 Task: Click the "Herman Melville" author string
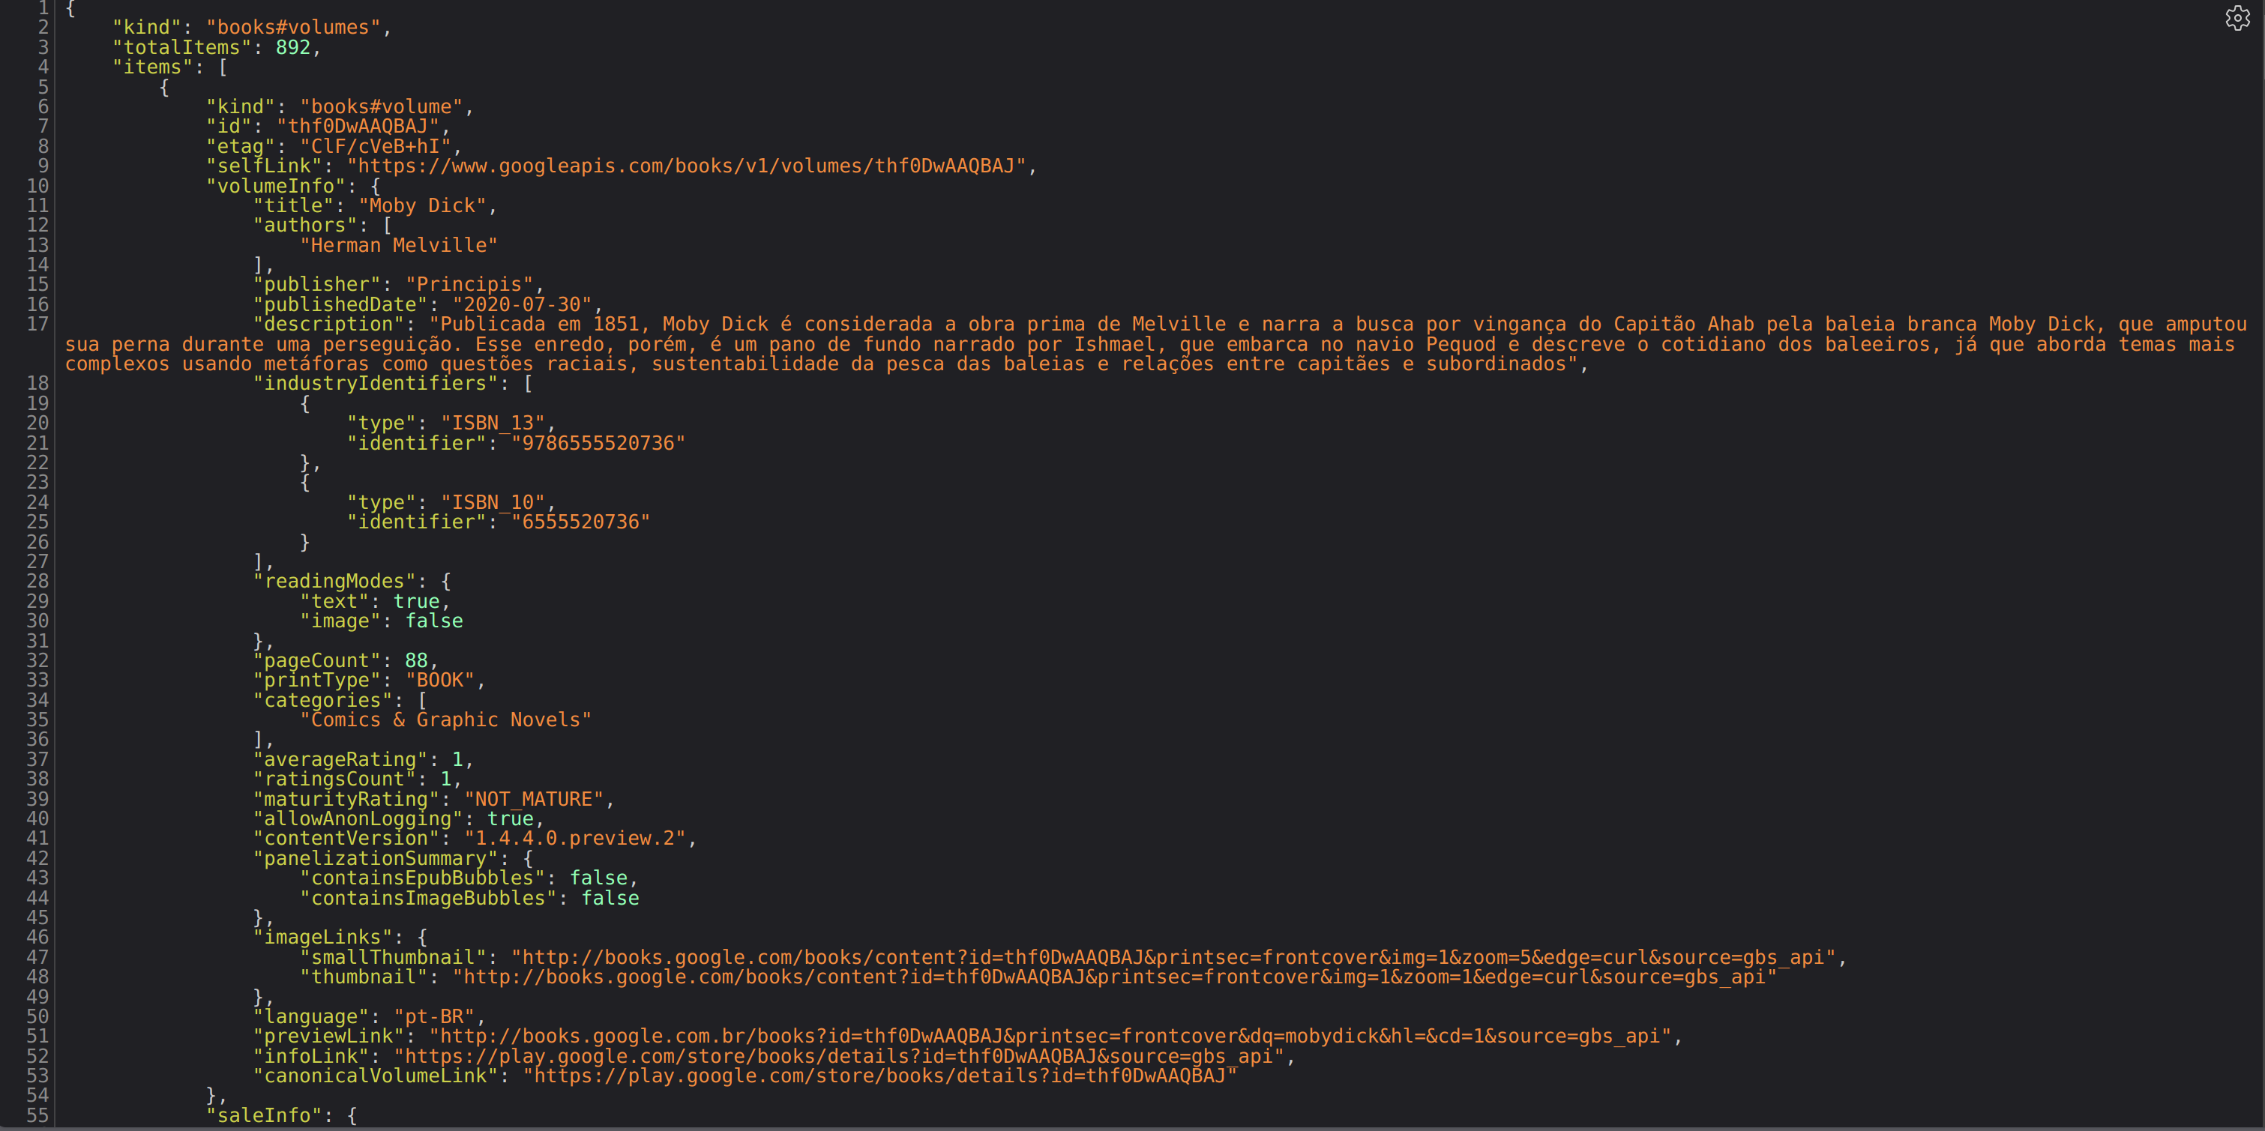tap(399, 245)
